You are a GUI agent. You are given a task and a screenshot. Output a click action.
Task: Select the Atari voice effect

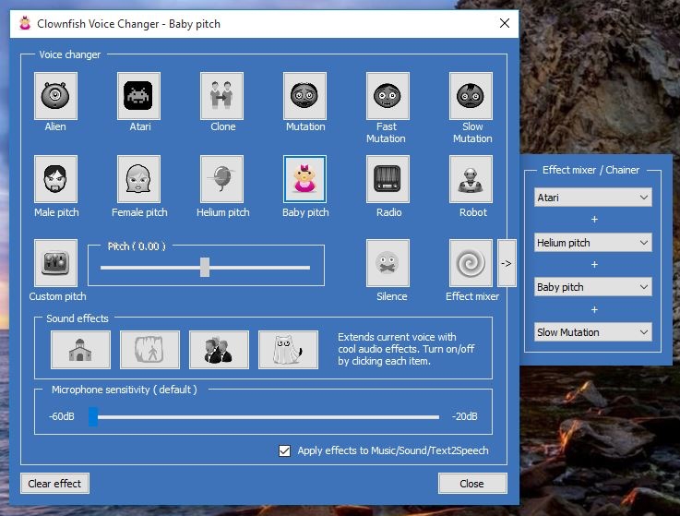[138, 96]
